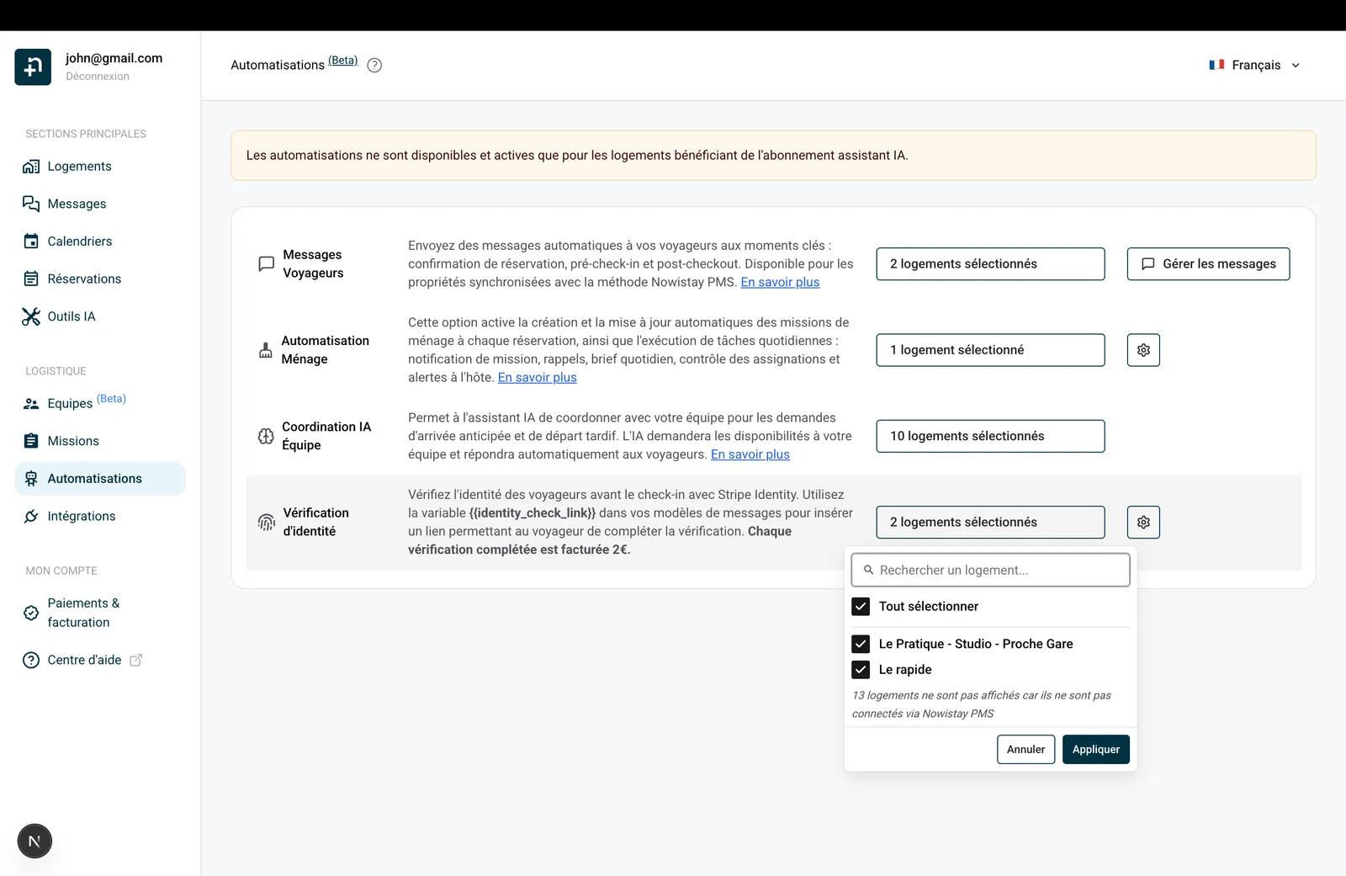Open En savoir plus for Coordination IA Équipe

(x=750, y=454)
